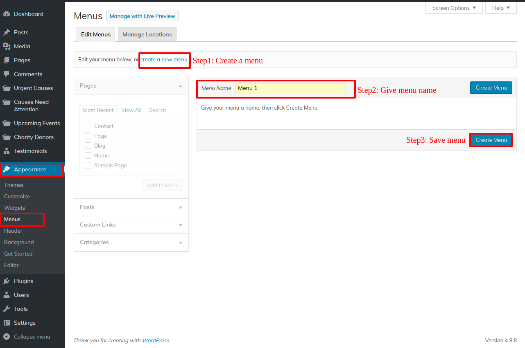This screenshot has width=525, height=348.
Task: Click the Causes Need Attention folder icon
Action: pos(7,102)
